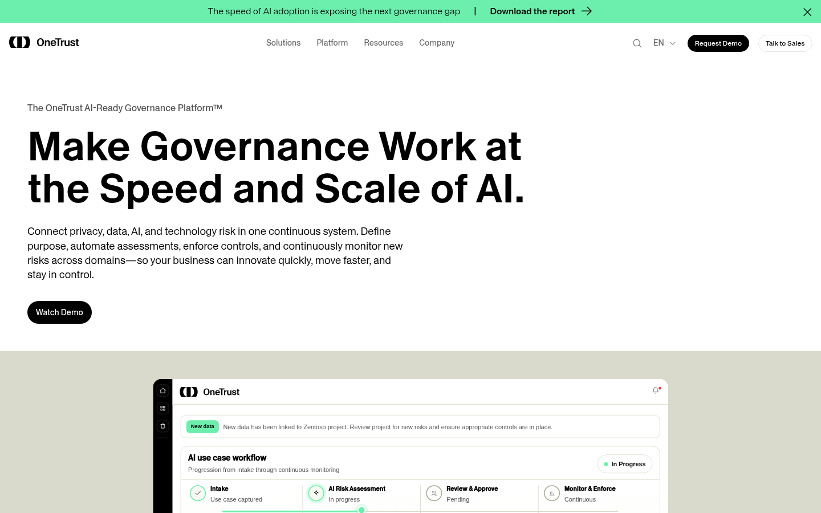
Task: Click the AI-Ready Governance Platform tagline
Action: (125, 108)
